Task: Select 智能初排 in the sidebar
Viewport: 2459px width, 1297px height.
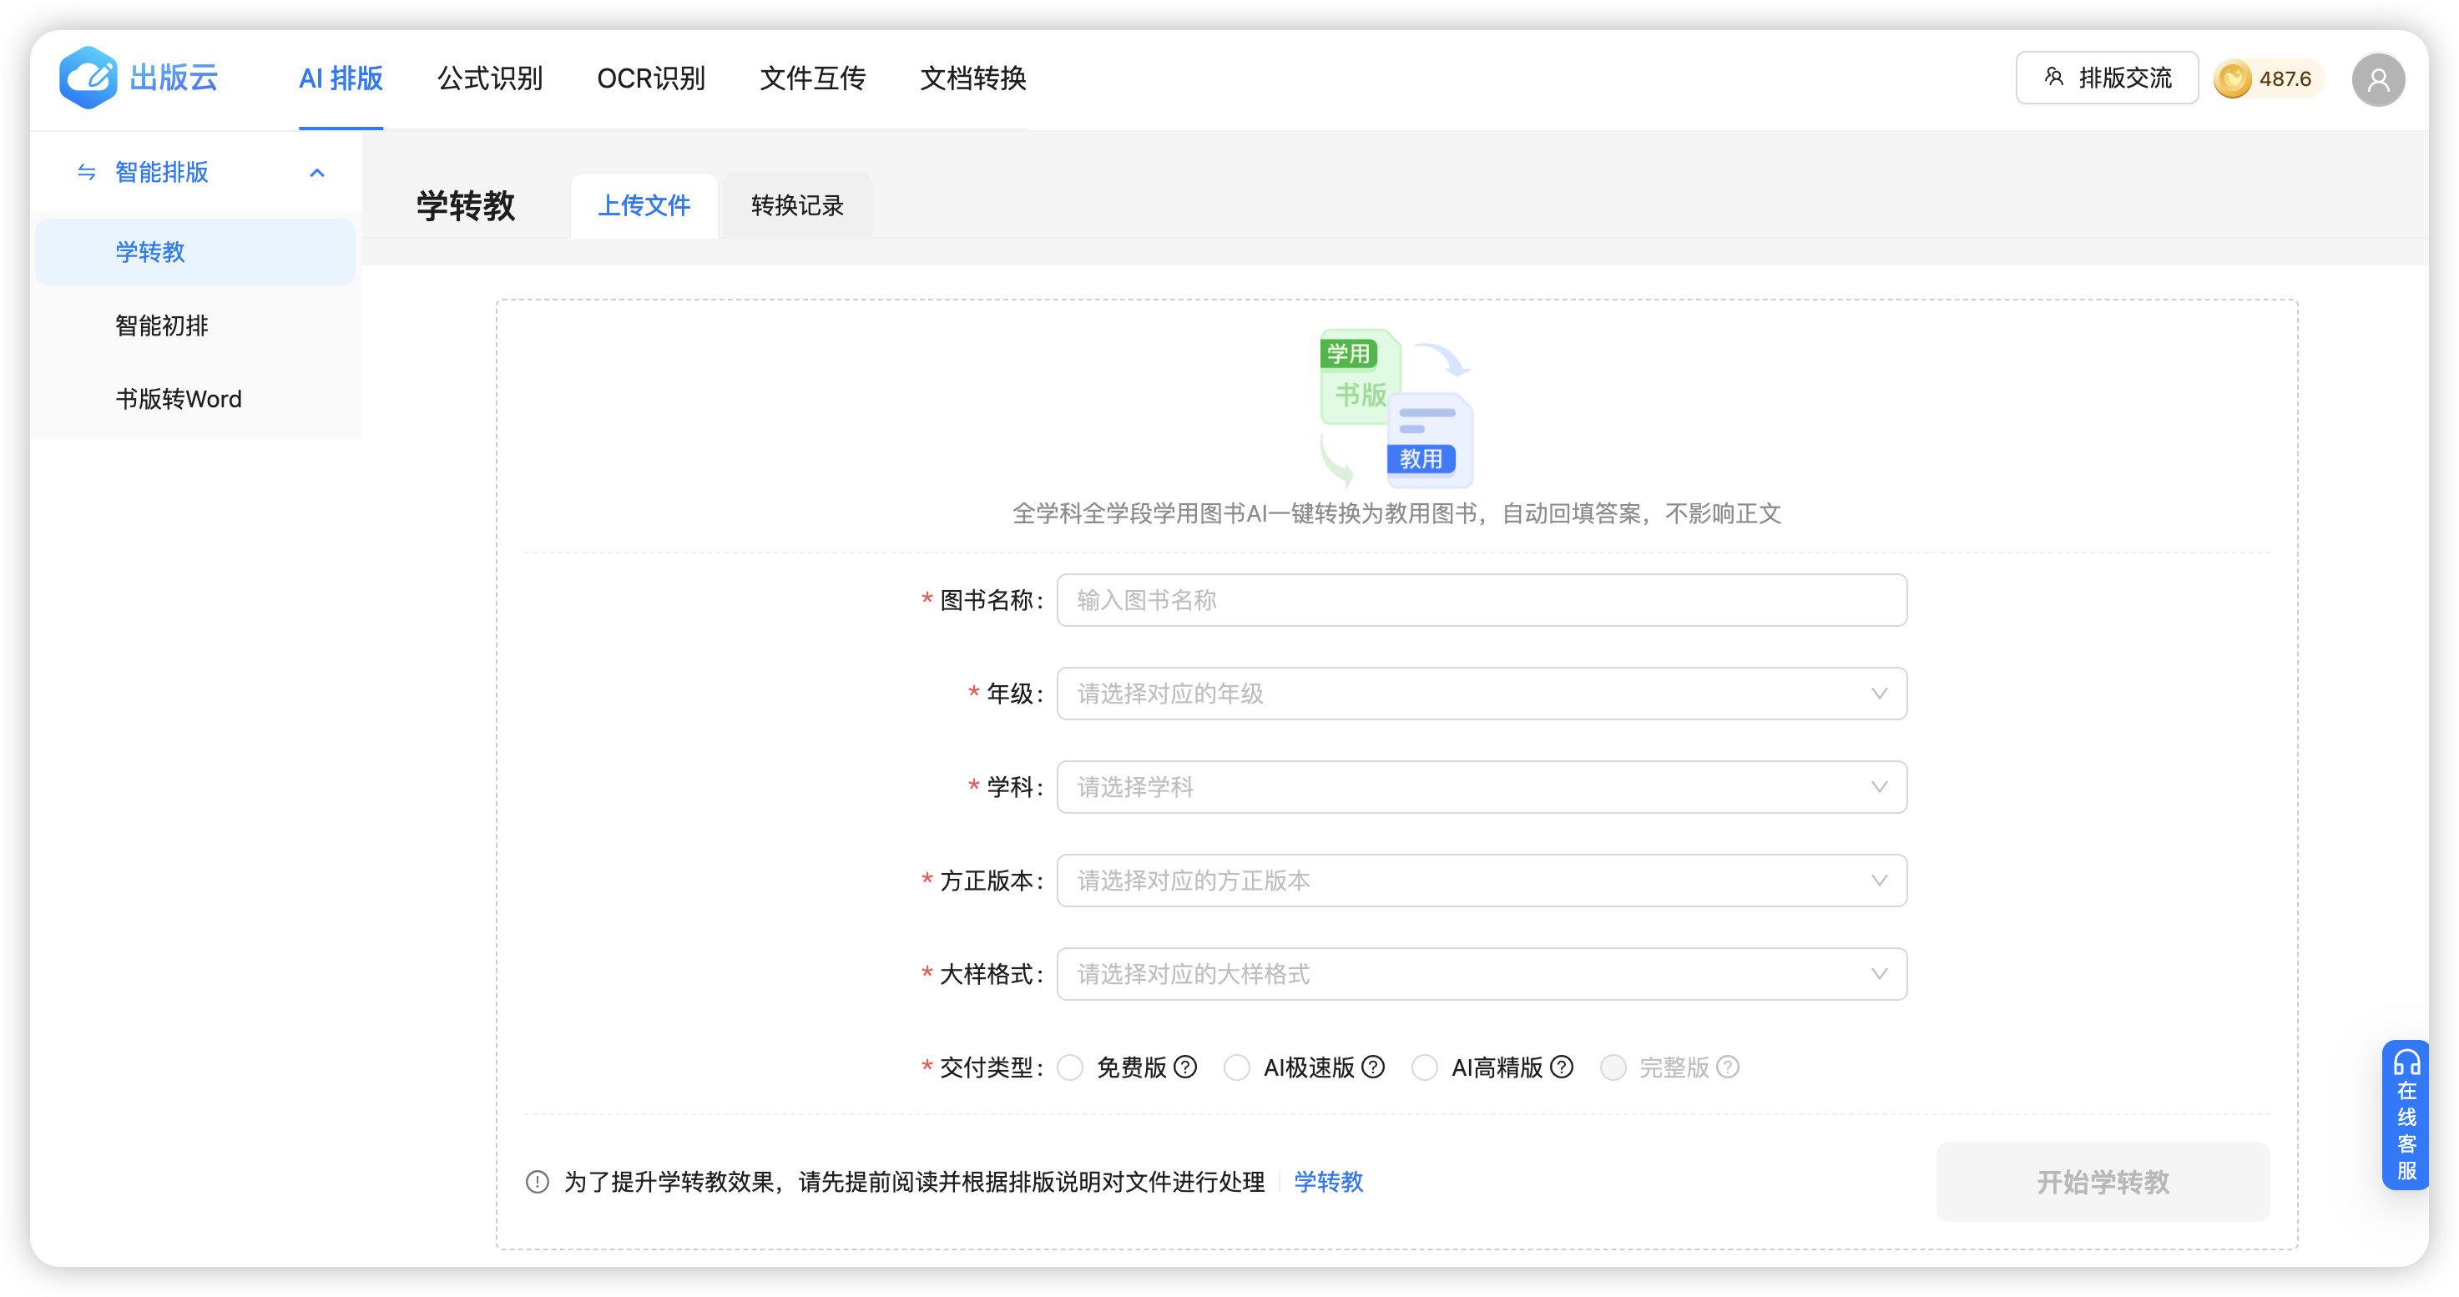Action: click(195, 326)
